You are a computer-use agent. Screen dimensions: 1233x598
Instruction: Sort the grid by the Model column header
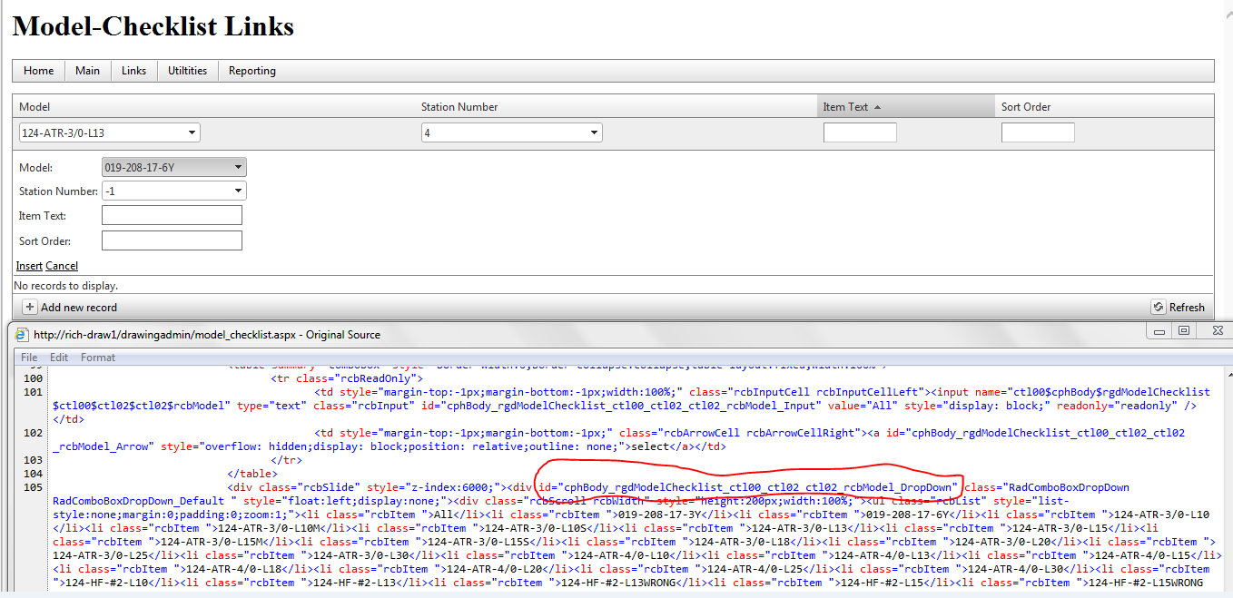coord(34,106)
